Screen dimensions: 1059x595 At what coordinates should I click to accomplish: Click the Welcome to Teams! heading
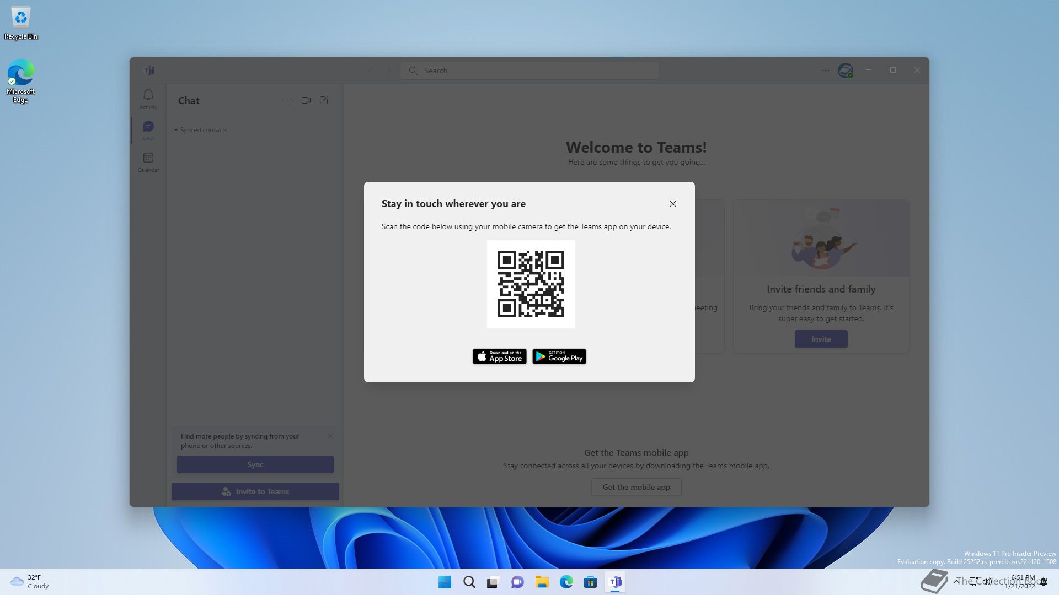point(636,147)
